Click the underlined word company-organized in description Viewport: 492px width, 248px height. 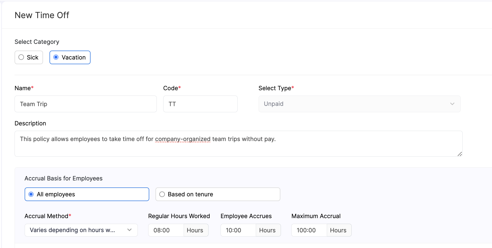pyautogui.click(x=183, y=139)
